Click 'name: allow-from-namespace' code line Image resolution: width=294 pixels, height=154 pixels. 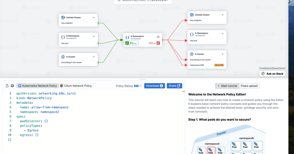point(44,107)
